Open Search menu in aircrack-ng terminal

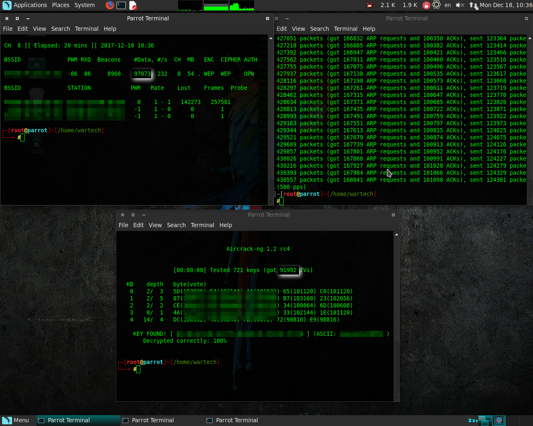click(176, 225)
